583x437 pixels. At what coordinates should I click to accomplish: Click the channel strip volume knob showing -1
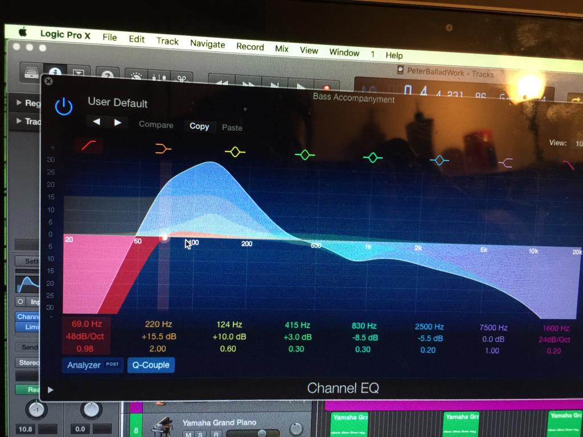point(36,410)
